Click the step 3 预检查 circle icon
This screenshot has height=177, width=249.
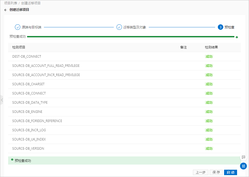220,27
